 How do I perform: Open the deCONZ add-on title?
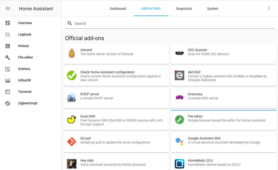coord(194,72)
